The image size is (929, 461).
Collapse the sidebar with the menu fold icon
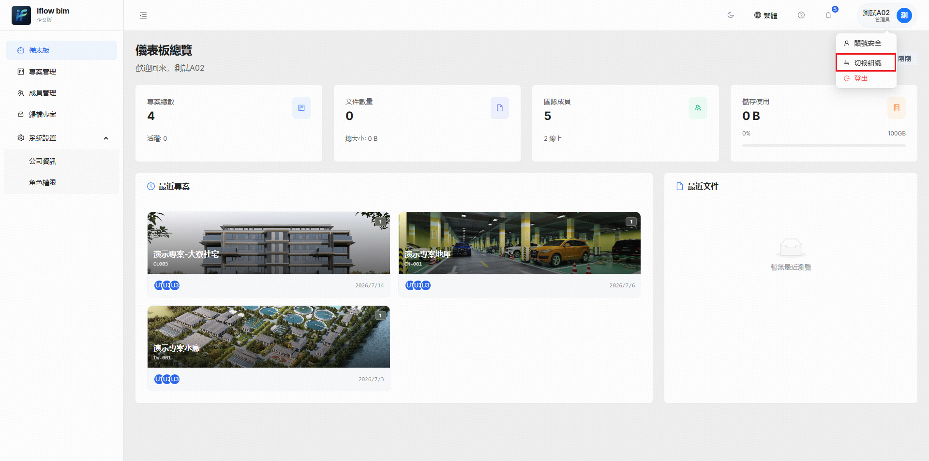pos(143,15)
